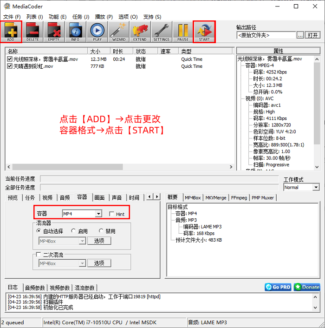Switch to the FFmpeg tab

(239, 197)
